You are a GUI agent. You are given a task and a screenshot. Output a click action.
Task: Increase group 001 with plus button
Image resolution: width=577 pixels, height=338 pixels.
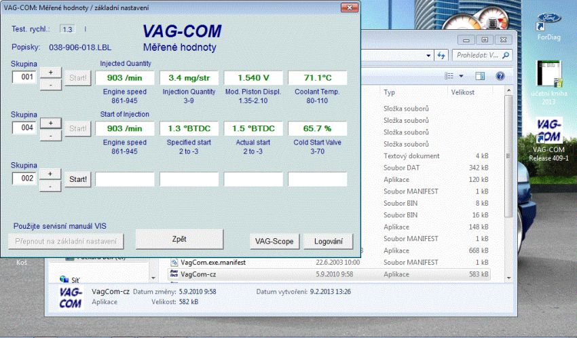point(50,72)
